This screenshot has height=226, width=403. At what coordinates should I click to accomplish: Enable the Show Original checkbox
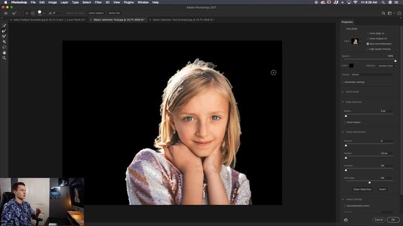coord(368,38)
